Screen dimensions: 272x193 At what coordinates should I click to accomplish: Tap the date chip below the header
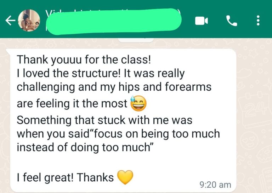[x=136, y=40]
